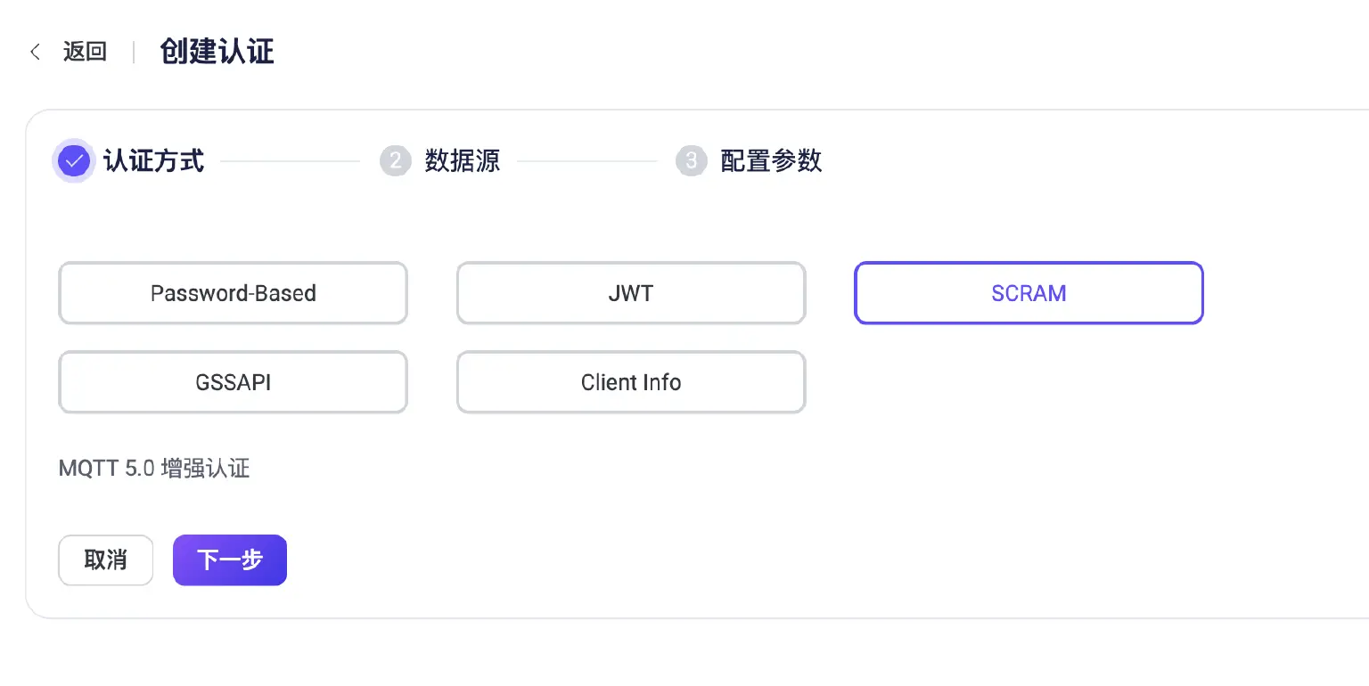
Task: Pick the GSSAPI authentication option
Action: [233, 382]
